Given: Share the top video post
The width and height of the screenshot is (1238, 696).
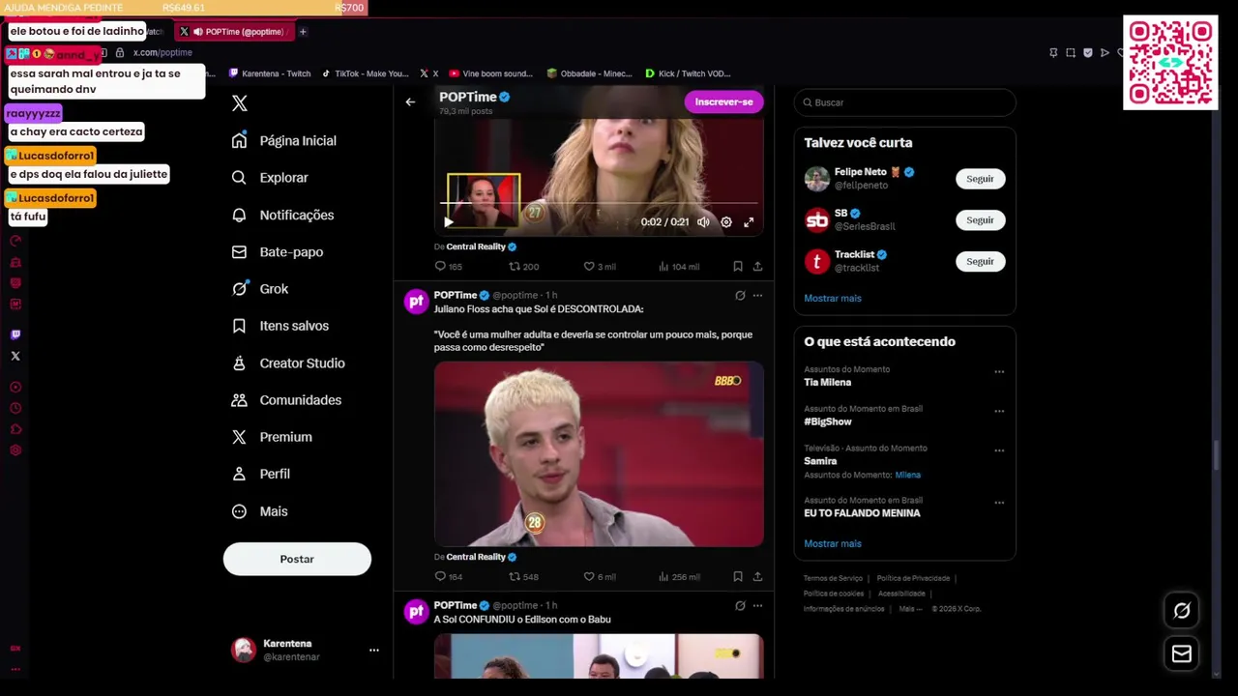Looking at the screenshot, I should (x=757, y=266).
